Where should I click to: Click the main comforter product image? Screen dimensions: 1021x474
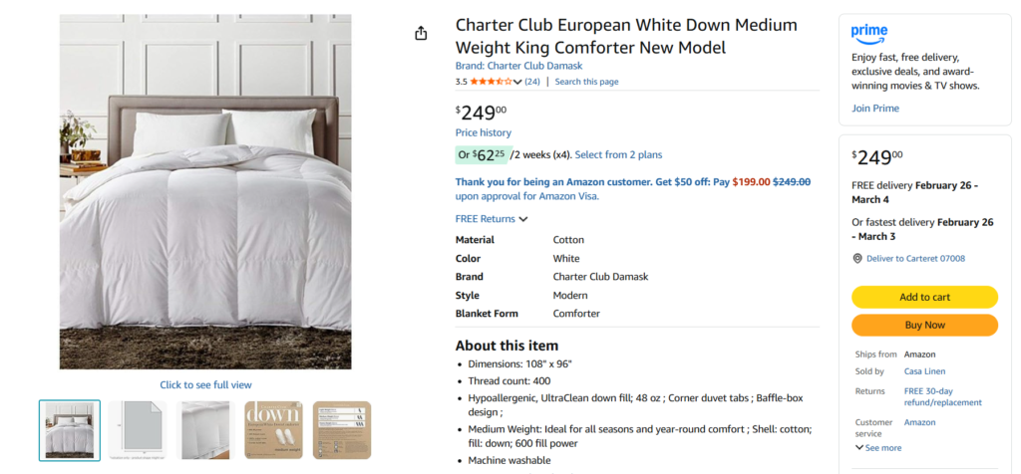(x=205, y=192)
